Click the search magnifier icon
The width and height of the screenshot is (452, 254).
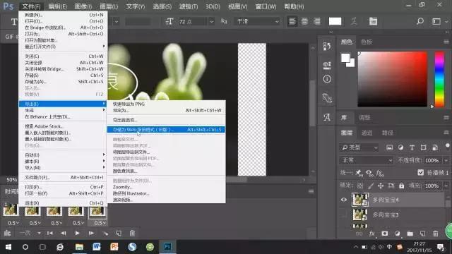tap(420, 21)
